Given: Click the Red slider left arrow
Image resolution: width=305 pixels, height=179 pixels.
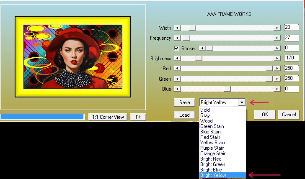Looking at the screenshot, I should (177, 68).
